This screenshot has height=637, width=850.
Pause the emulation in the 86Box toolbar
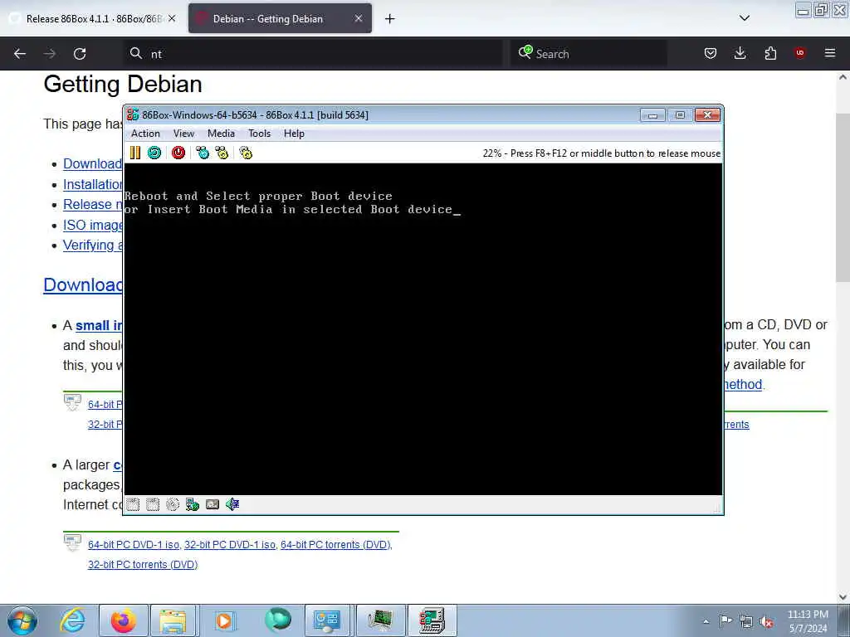pos(135,153)
